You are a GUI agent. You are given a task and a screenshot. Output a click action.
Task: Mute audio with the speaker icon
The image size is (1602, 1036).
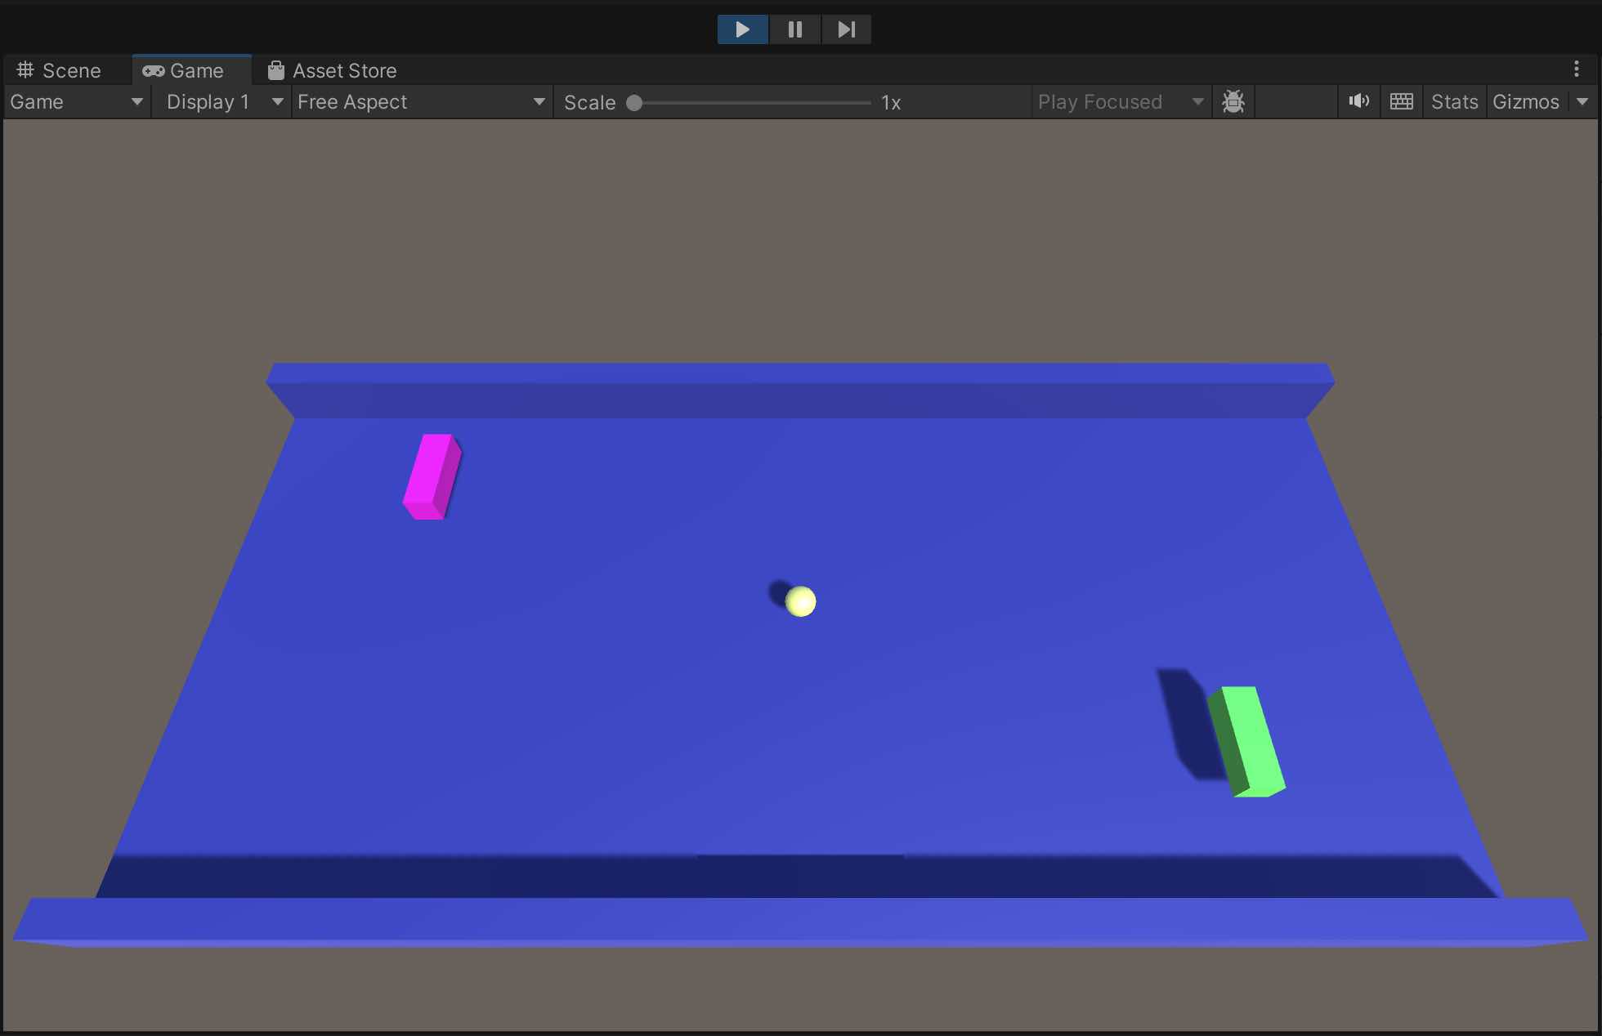click(x=1358, y=101)
